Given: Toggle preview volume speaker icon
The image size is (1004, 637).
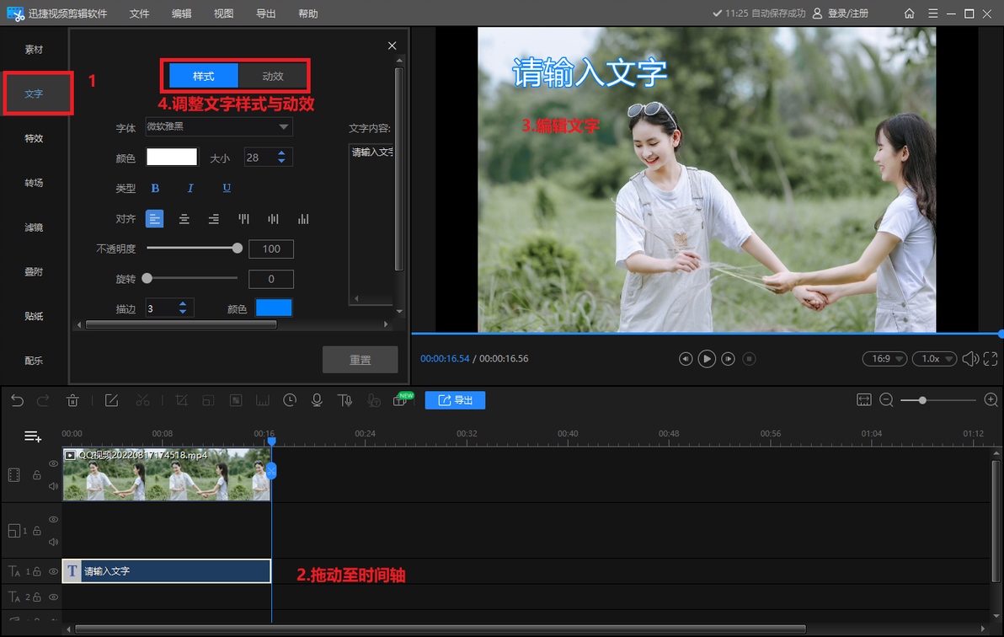Looking at the screenshot, I should point(970,359).
